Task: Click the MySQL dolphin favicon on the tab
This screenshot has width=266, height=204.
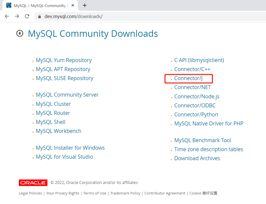Action: 9,6
